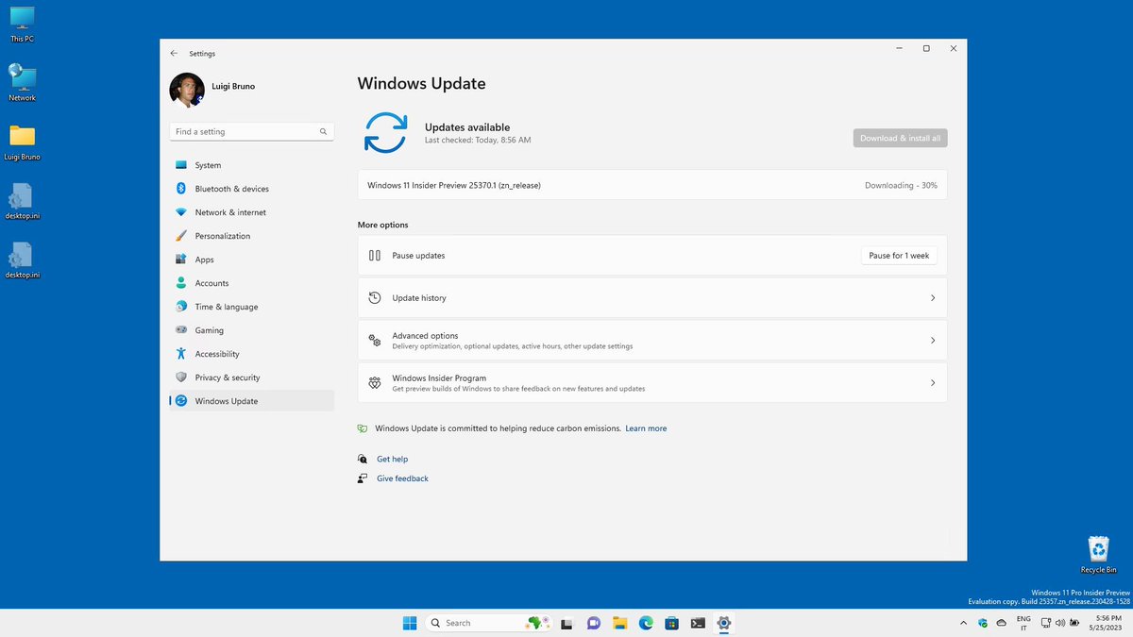The width and height of the screenshot is (1133, 637).
Task: Select the Recycle Bin desktop icon
Action: coord(1099,555)
